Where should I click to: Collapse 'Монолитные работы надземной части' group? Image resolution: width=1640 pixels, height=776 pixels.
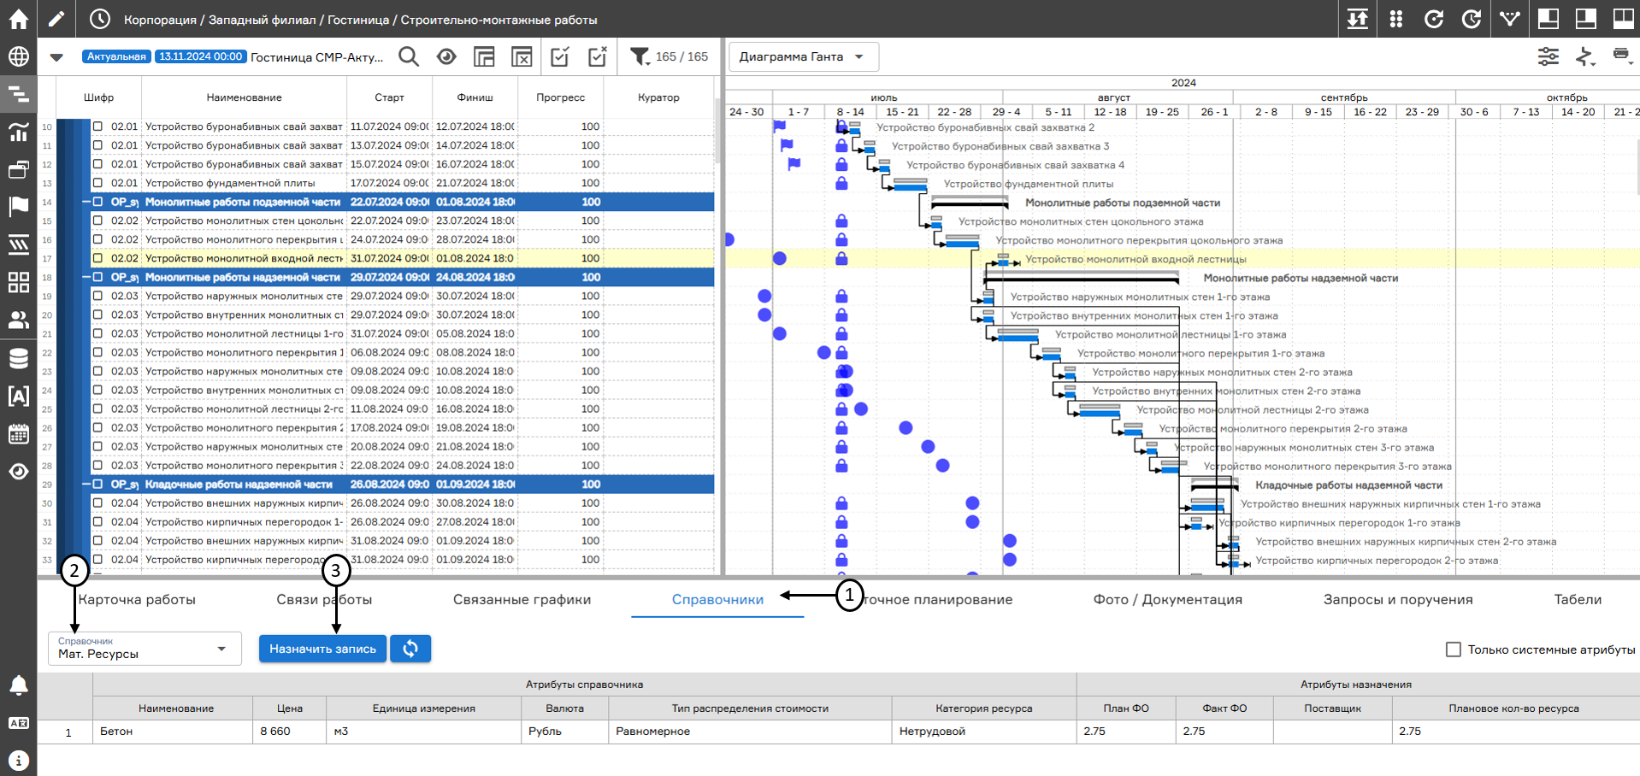pos(86,277)
